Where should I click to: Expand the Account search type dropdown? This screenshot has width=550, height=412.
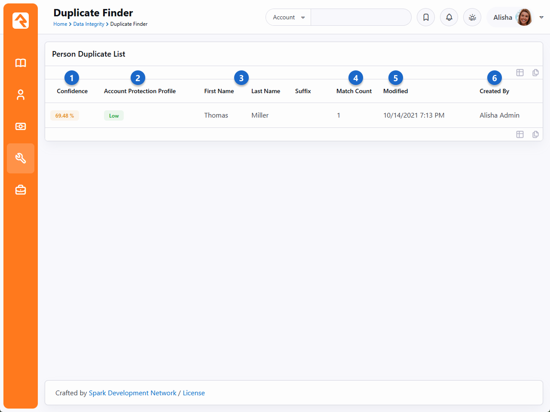[288, 18]
